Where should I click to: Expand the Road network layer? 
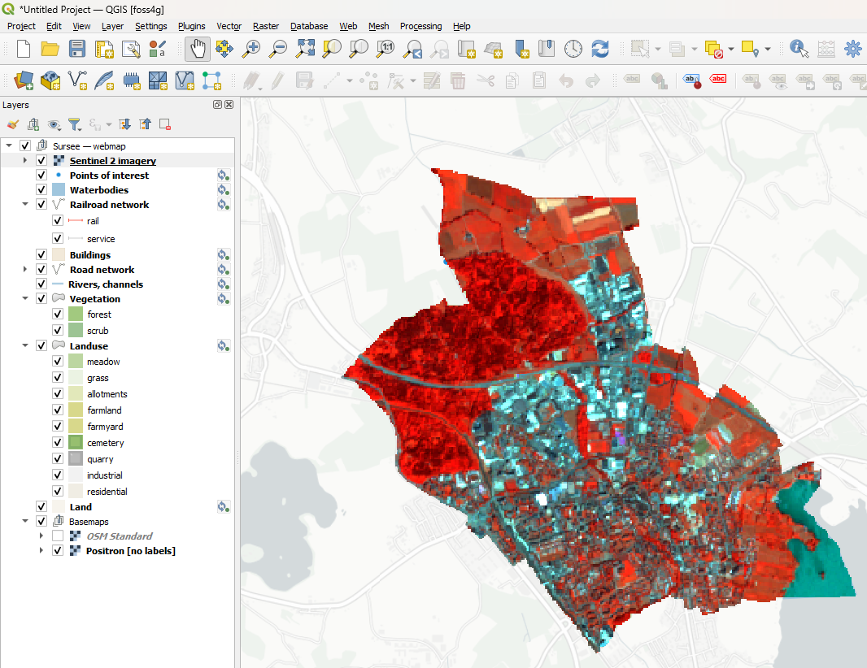pyautogui.click(x=25, y=270)
